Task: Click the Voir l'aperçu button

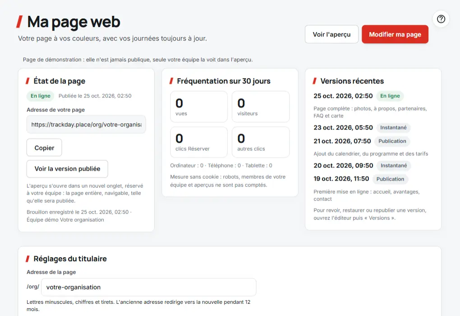Action: pos(331,34)
